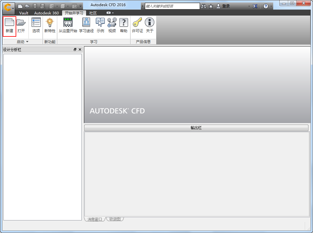Click the title bar help question icon
The width and height of the screenshot is (313, 233).
(266, 6)
